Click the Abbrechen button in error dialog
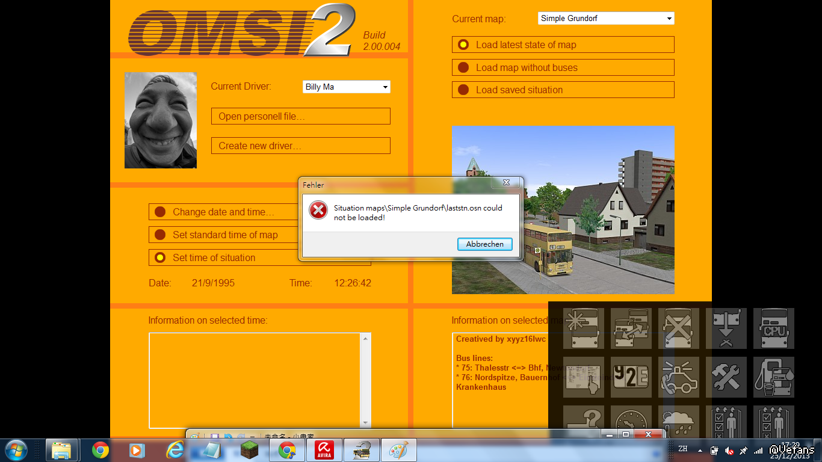This screenshot has width=822, height=462. click(x=484, y=244)
